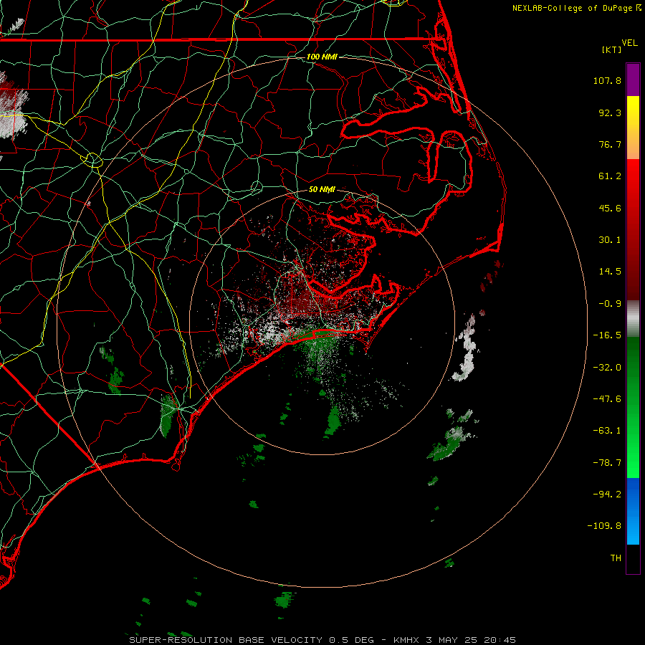Select the -78.7 scale value
The image size is (645, 645).
pos(607,463)
